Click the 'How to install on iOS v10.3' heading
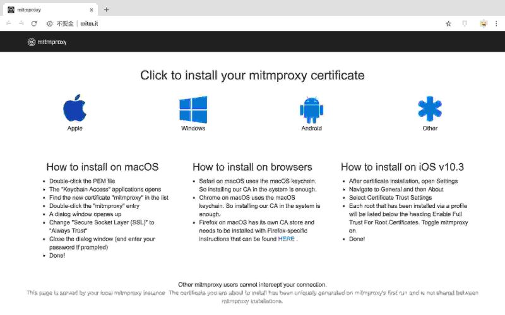Viewport: 505px width, 315px height. tap(402, 167)
